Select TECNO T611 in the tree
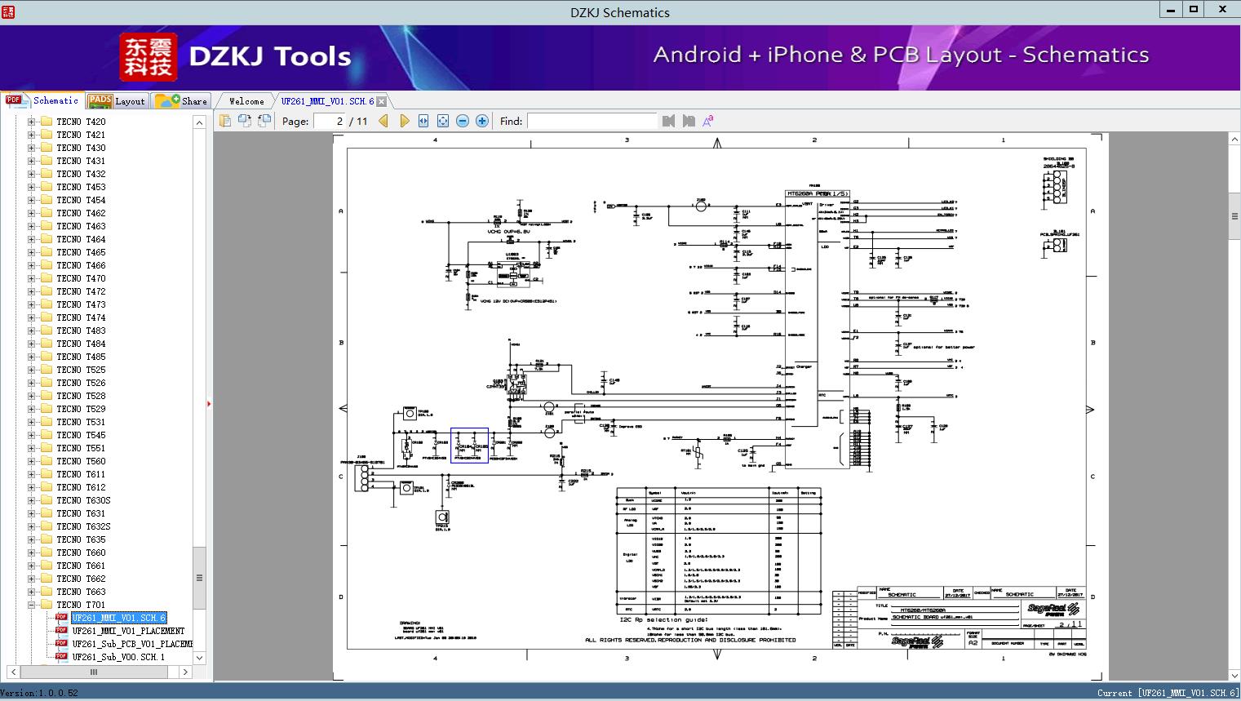The image size is (1241, 701). [x=81, y=474]
